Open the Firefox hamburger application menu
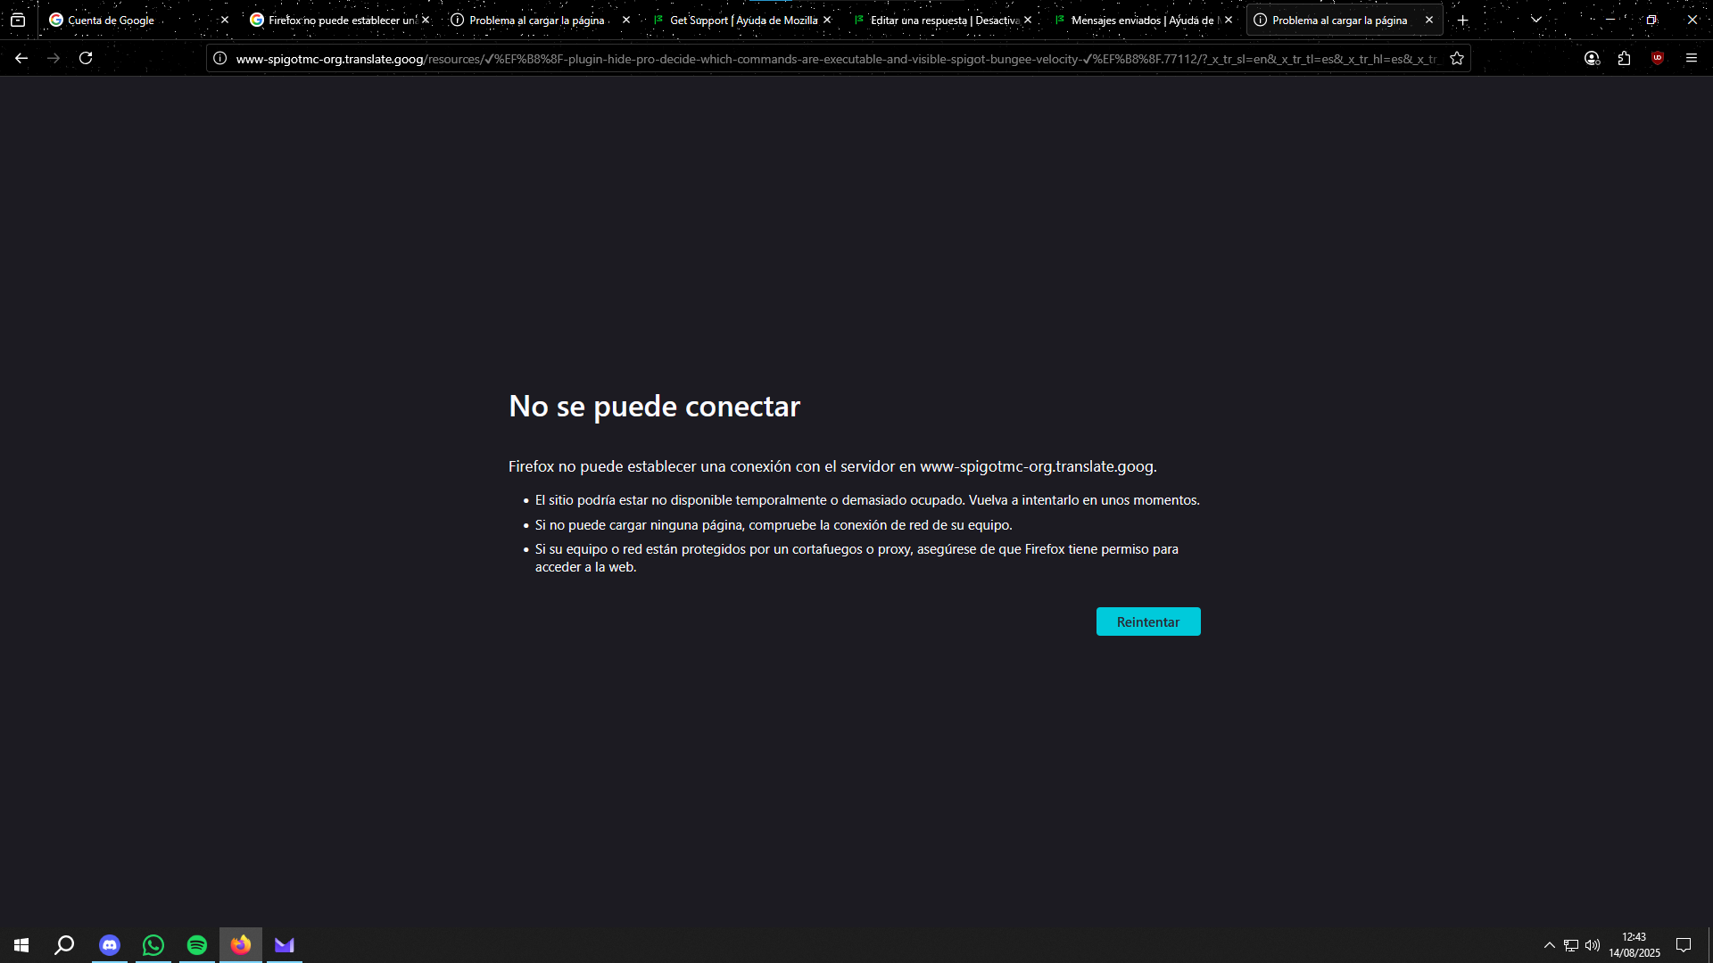Image resolution: width=1713 pixels, height=963 pixels. coord(1691,58)
